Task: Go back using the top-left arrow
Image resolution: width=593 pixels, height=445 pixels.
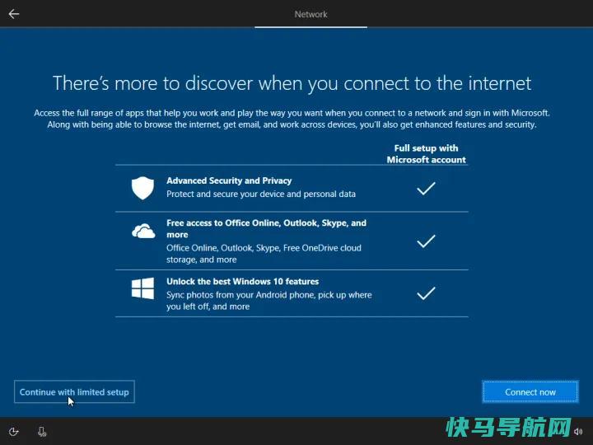Action: pyautogui.click(x=14, y=14)
